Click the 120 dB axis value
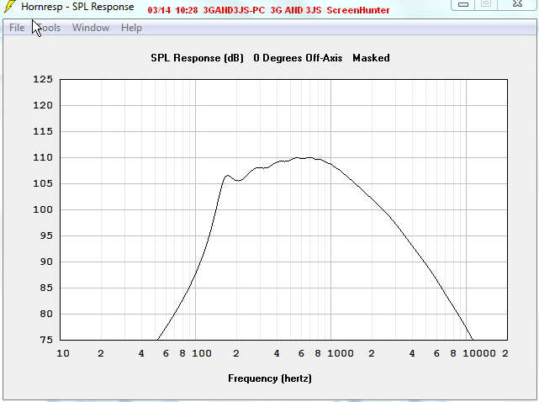This screenshot has width=539, height=402. point(43,106)
